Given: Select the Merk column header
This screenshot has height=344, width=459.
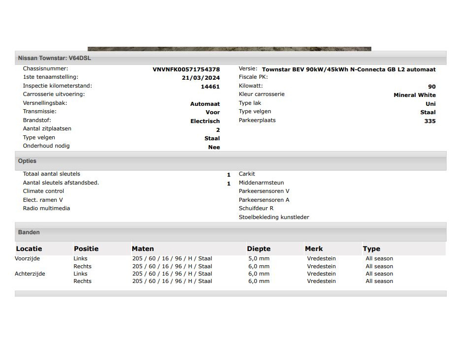Looking at the screenshot, I should click(314, 249).
